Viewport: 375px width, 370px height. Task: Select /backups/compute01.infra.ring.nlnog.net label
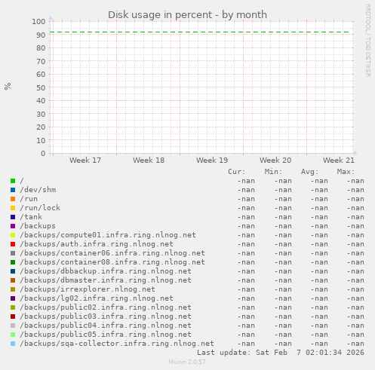pyautogui.click(x=108, y=235)
